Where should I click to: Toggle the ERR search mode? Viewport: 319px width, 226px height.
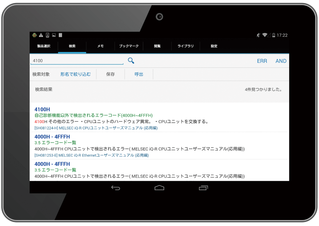pos(262,61)
